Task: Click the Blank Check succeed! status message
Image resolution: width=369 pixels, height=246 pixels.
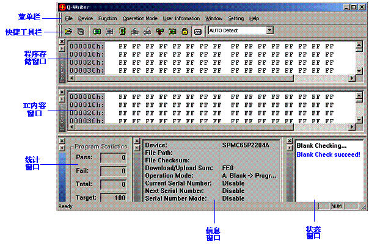Action: [328, 154]
